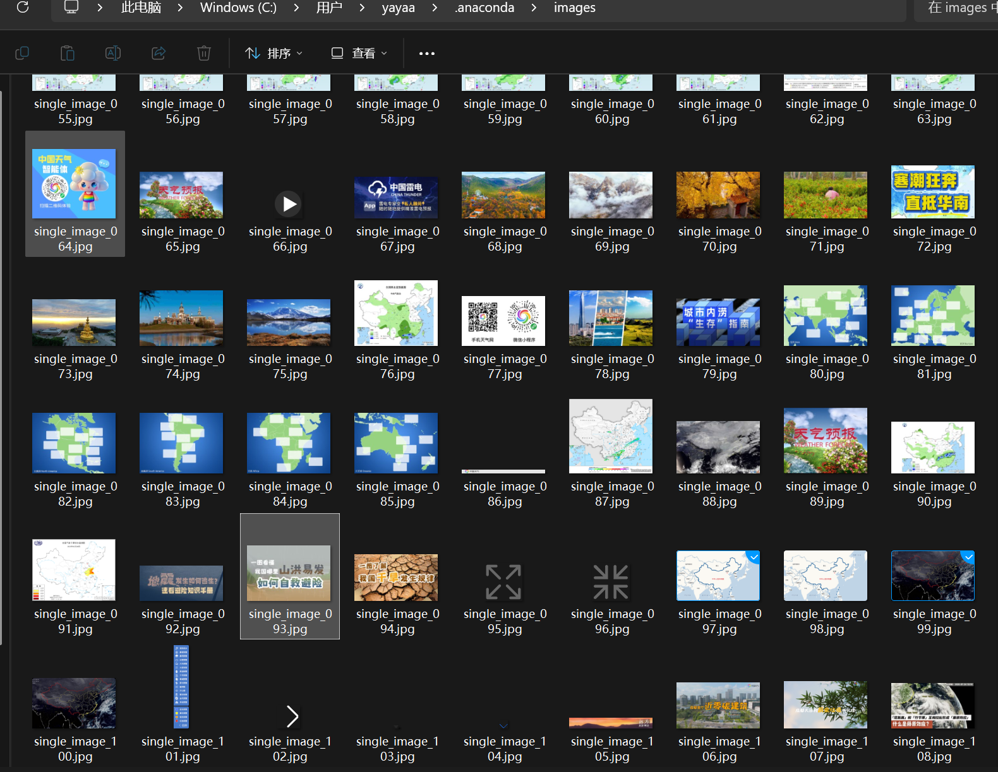Viewport: 998px width, 772px height.
Task: Open the See more (three dots) menu
Action: pos(427,54)
